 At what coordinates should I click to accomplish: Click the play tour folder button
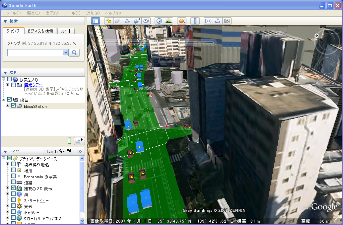[79, 141]
